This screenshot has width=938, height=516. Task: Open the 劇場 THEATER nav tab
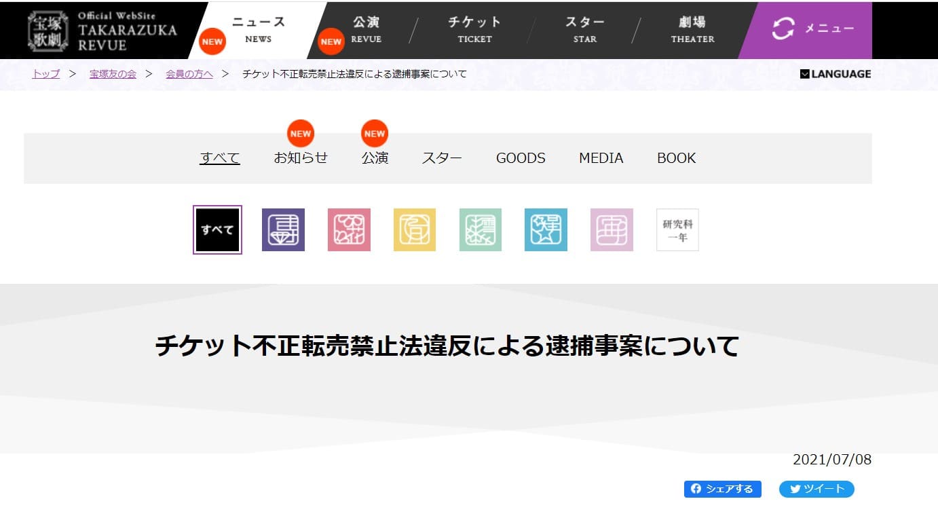692,30
